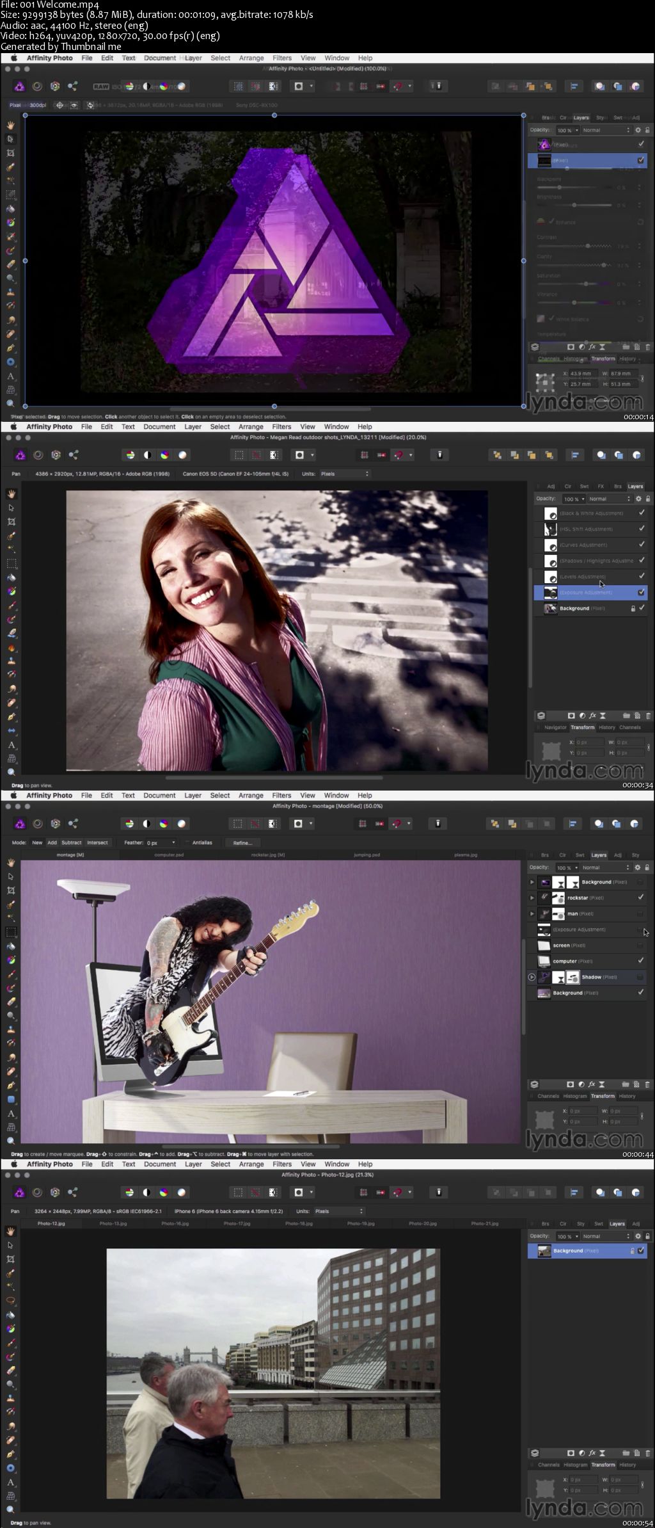
Task: Apply Auto Contrast in Megan Read window
Action: tap(148, 455)
